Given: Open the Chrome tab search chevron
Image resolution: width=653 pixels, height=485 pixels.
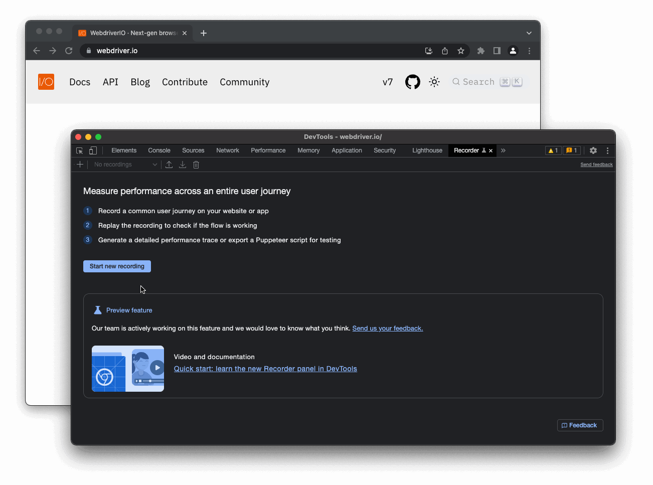Looking at the screenshot, I should point(529,33).
